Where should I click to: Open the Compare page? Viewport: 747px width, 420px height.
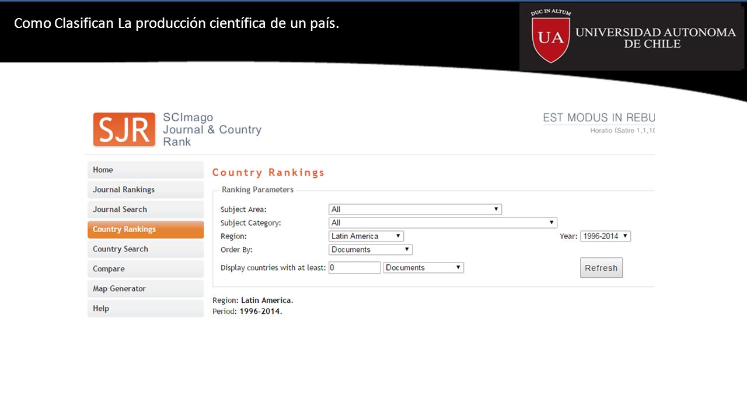(x=145, y=269)
